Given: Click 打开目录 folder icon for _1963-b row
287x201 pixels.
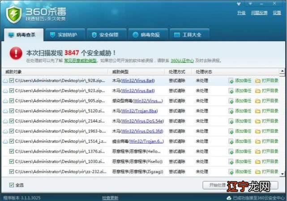Looking at the screenshot, I should pyautogui.click(x=258, y=131).
